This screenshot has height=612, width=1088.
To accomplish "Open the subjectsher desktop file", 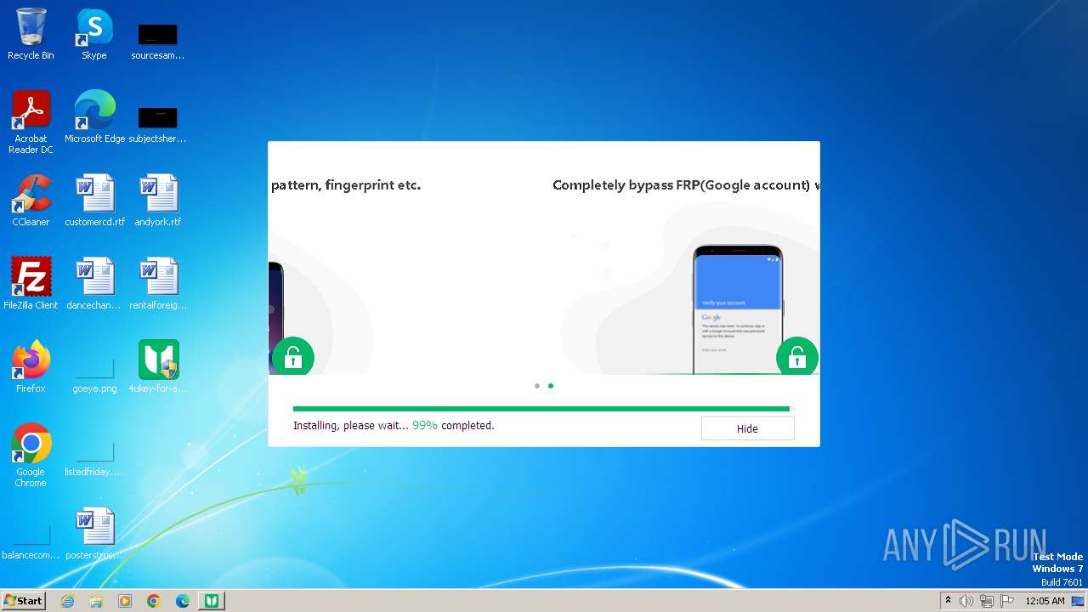I will click(x=157, y=124).
